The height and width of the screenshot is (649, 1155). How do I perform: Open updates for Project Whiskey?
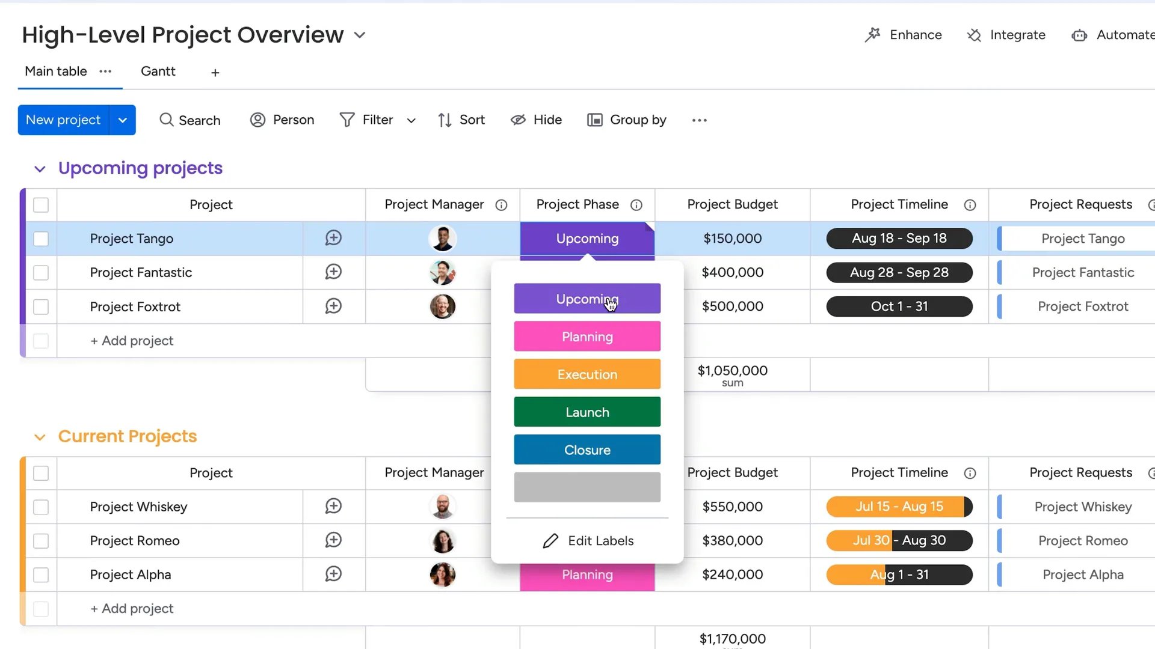[333, 506]
